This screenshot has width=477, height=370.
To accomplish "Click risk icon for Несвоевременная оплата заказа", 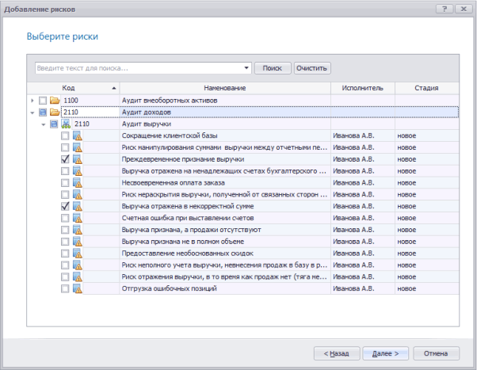I will point(78,183).
